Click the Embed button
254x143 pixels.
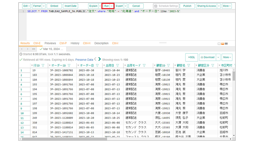pos(54,6)
